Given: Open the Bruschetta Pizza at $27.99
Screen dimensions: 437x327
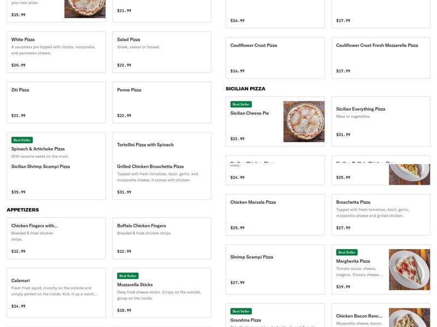Looking at the screenshot, I should click(x=381, y=215).
